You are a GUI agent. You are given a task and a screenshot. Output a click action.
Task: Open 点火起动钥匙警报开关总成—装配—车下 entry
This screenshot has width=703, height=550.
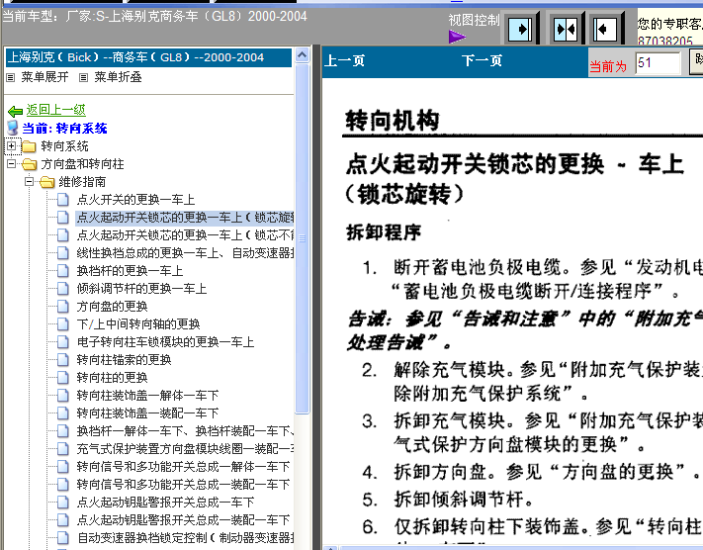183,520
